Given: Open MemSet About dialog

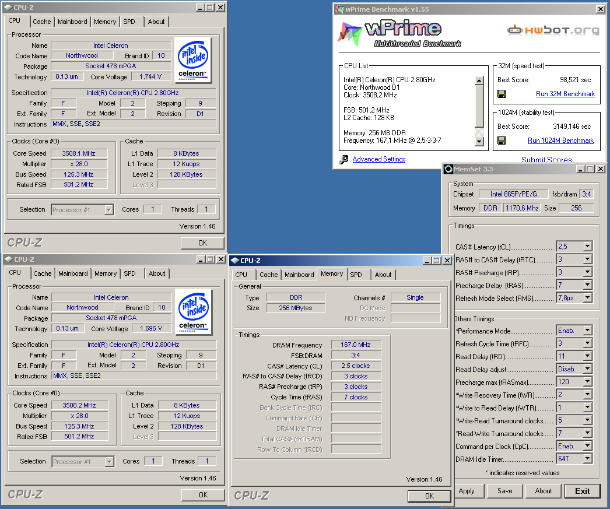Looking at the screenshot, I should tap(543, 491).
